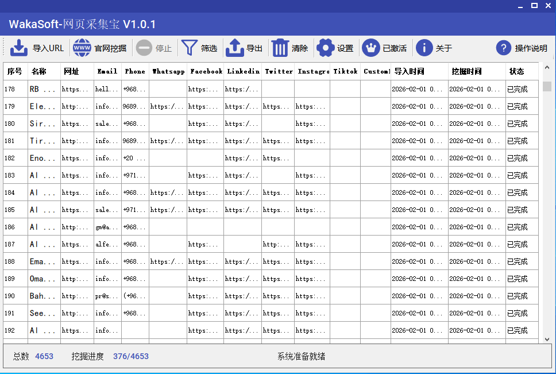556x374 pixels.
Task: Open the About info icon
Action: pyautogui.click(x=424, y=48)
